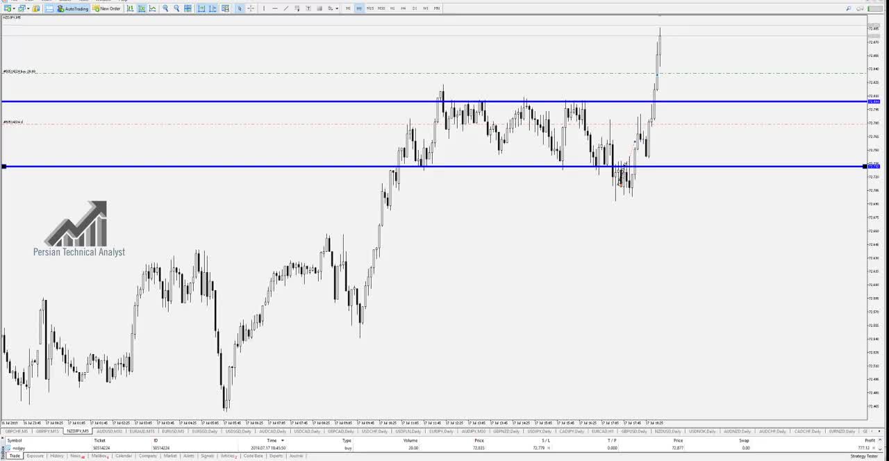Click the Zoom Out magnifier icon
This screenshot has width=889, height=461.
coord(176,8)
